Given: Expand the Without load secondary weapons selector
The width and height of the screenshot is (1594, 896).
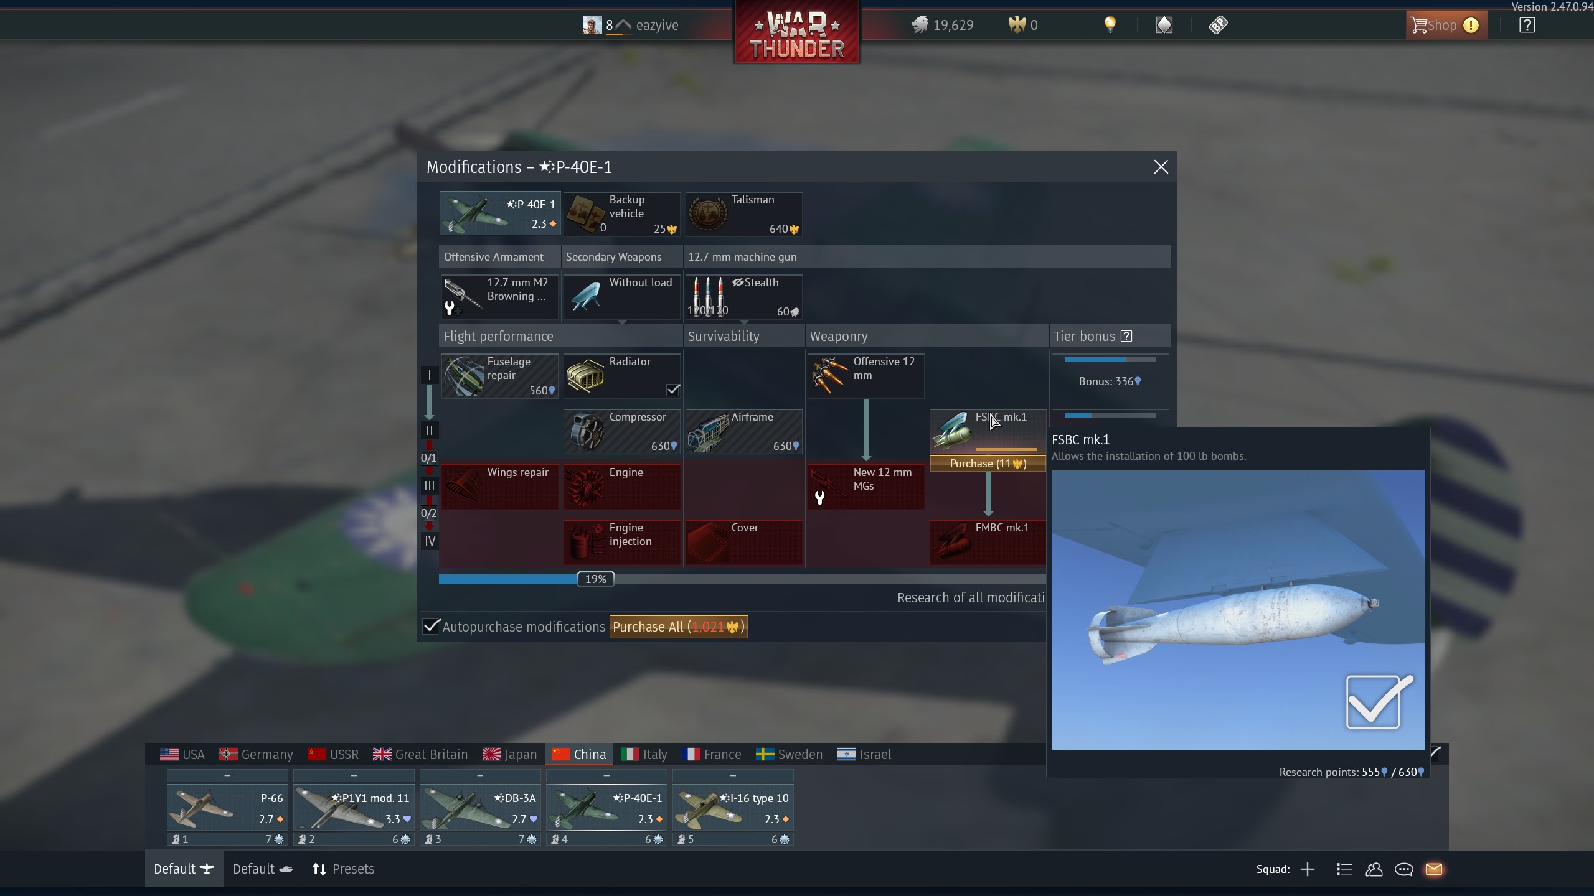Looking at the screenshot, I should click(622, 297).
